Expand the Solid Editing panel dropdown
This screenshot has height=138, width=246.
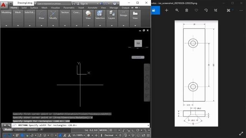30,26
